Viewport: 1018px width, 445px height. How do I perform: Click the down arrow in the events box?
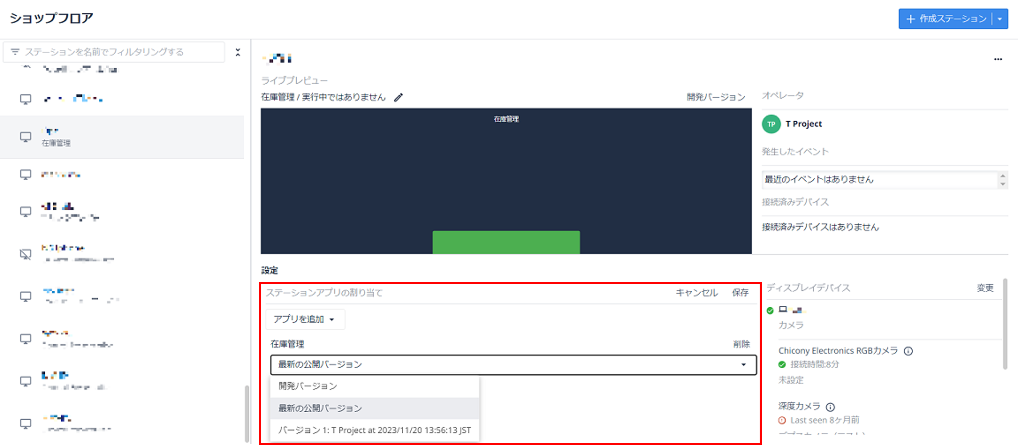1003,184
